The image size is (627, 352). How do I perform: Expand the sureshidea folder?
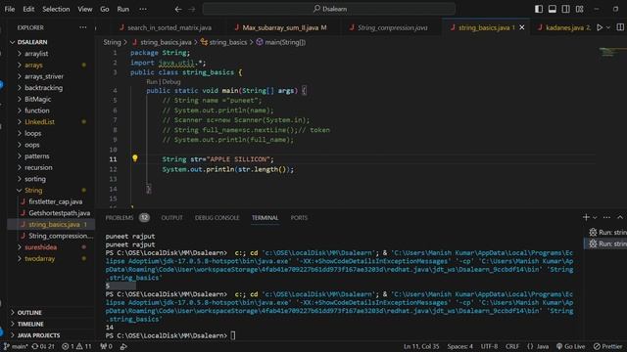pyautogui.click(x=40, y=247)
